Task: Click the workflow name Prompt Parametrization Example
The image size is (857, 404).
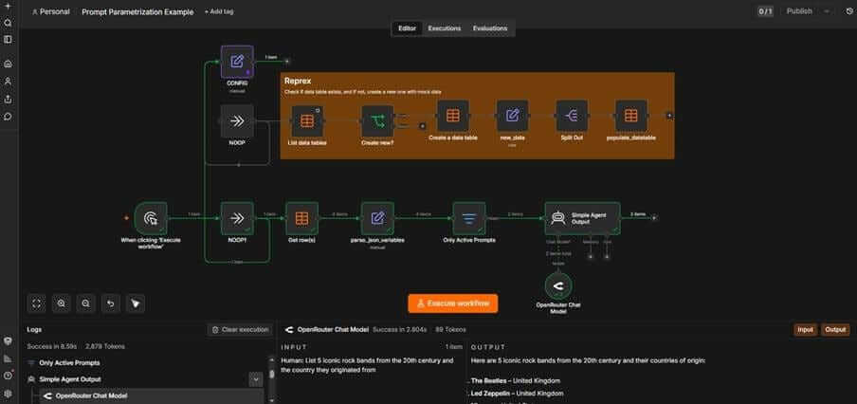Action: click(137, 11)
